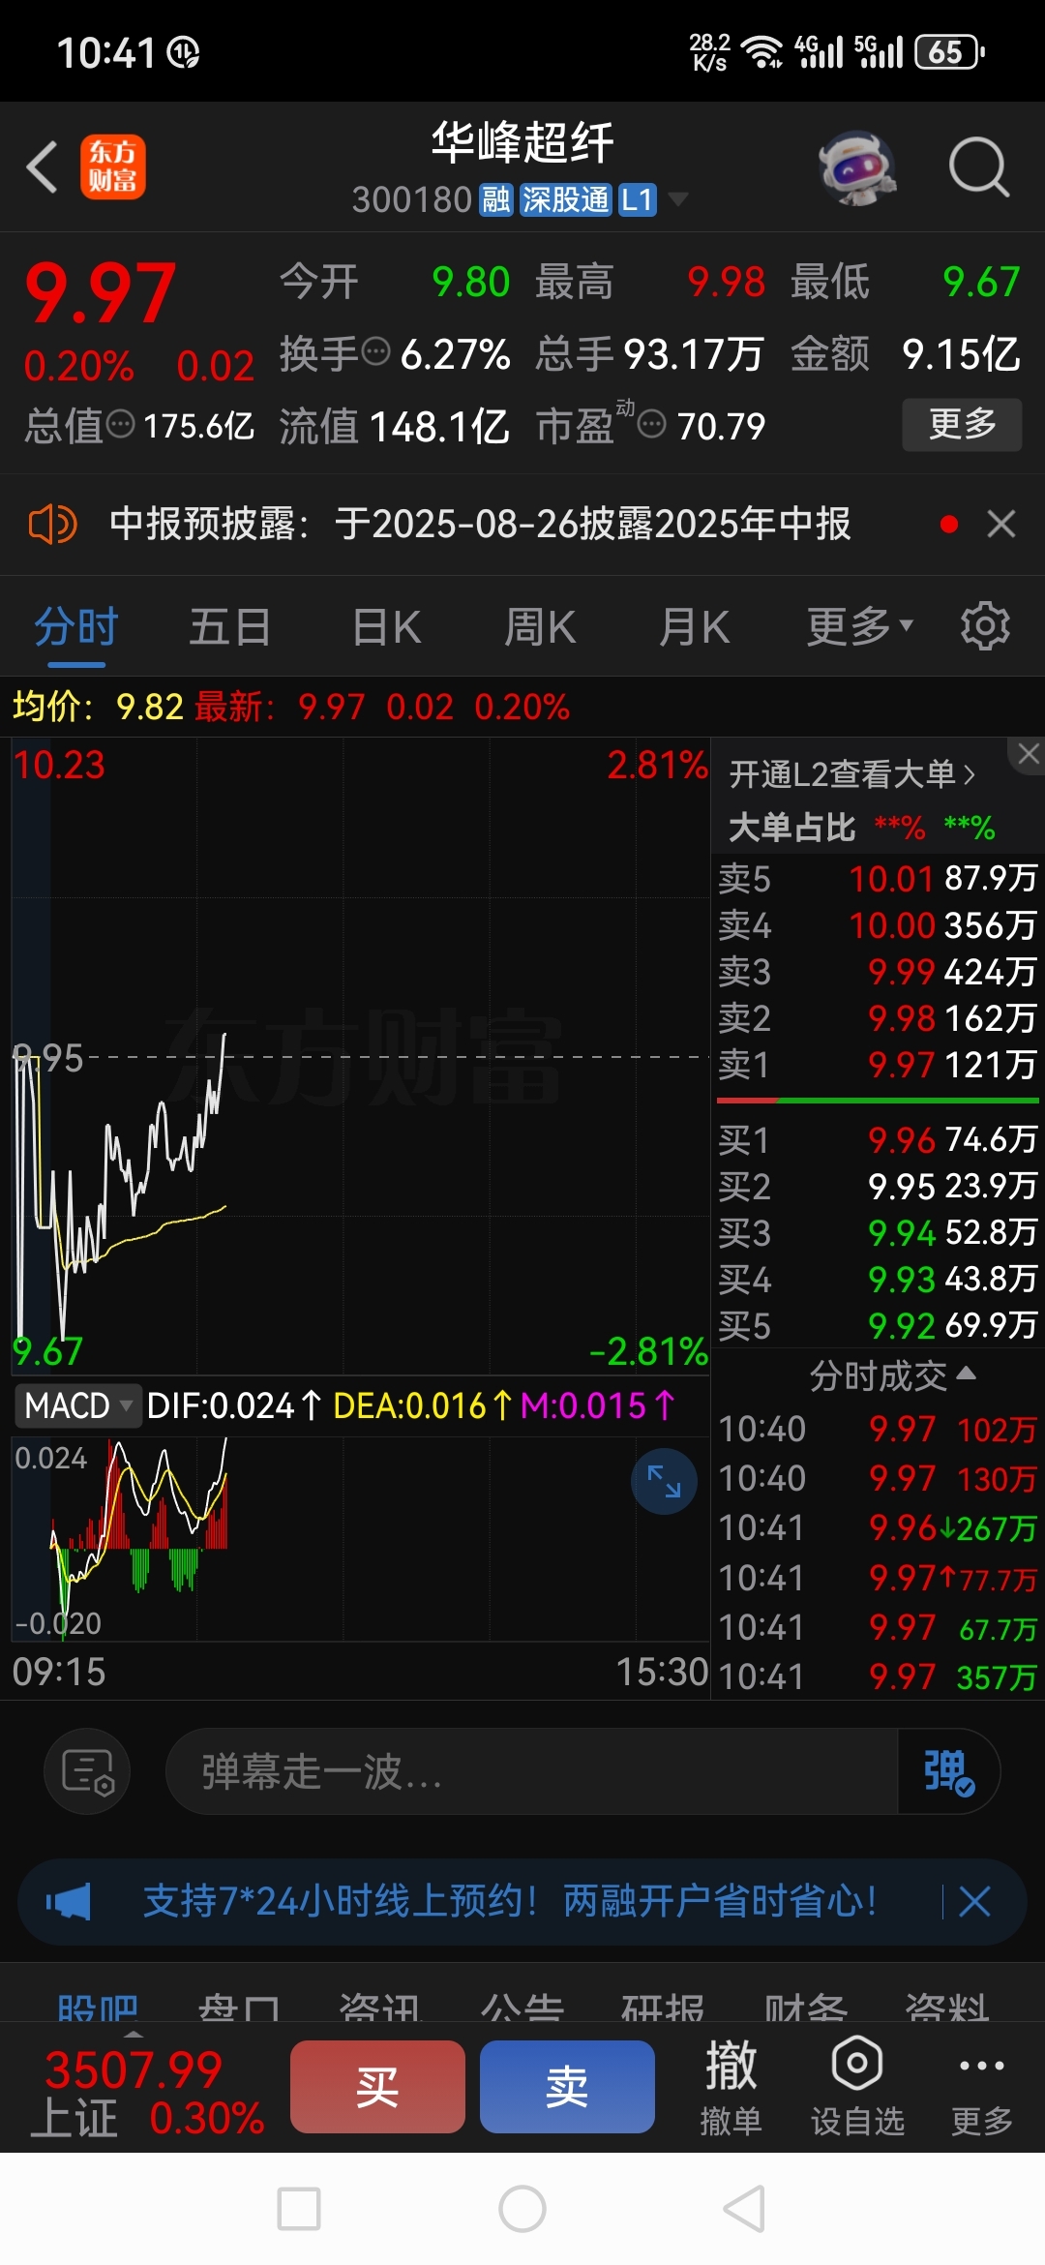
Task: Select the 买2 order row at 9.95
Action: click(x=878, y=1187)
